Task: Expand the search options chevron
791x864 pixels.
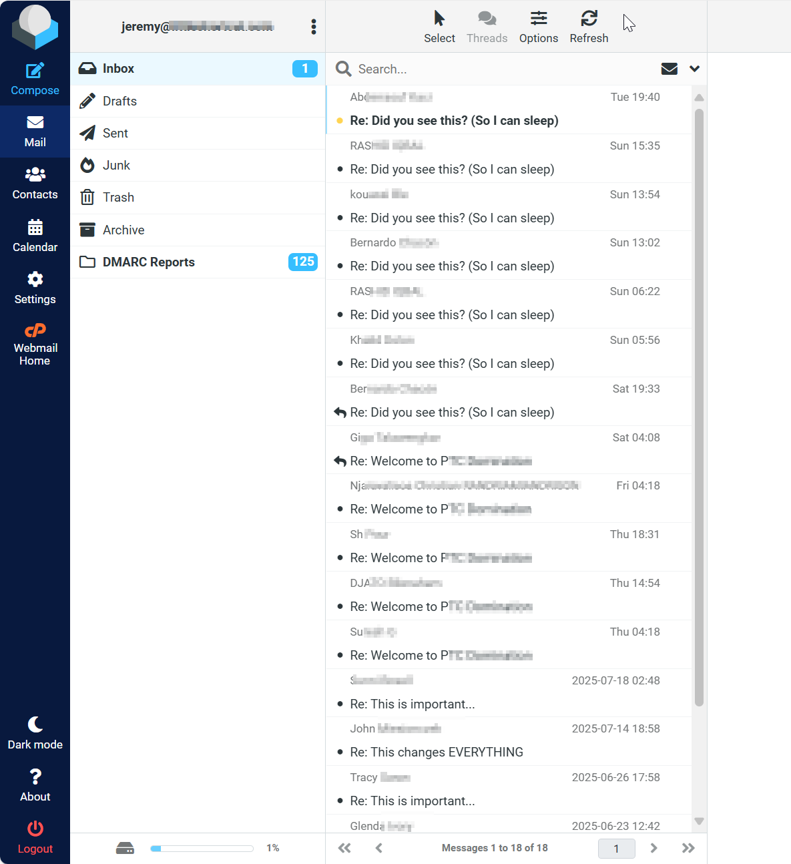Action: point(694,69)
